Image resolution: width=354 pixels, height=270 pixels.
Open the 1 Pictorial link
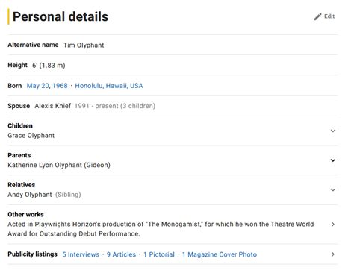click(159, 254)
